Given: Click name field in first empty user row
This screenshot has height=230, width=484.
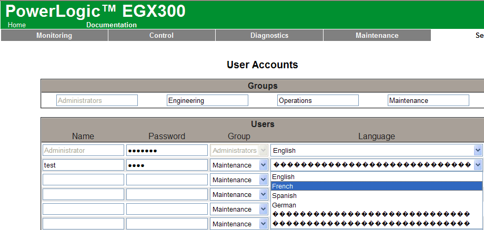Looking at the screenshot, I should tap(83, 180).
